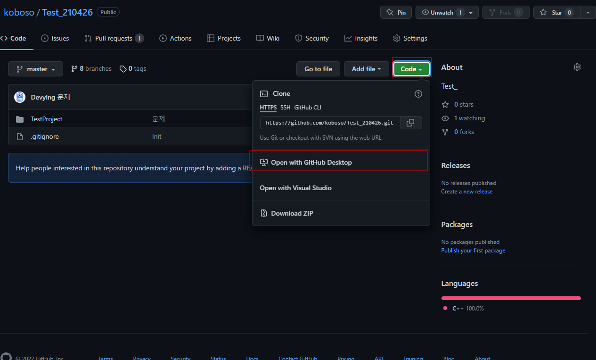Click the .gitignore file icon
This screenshot has width=596, height=360.
pyautogui.click(x=20, y=137)
